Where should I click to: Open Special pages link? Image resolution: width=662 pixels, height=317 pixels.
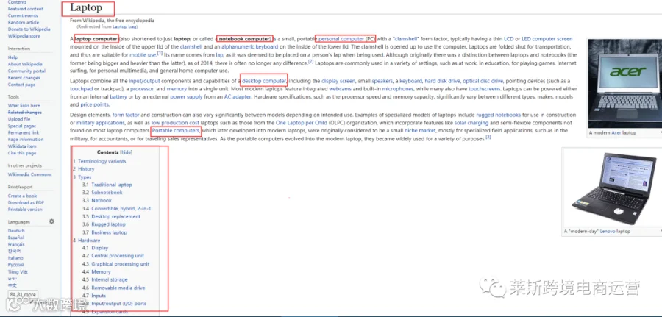pyautogui.click(x=22, y=126)
